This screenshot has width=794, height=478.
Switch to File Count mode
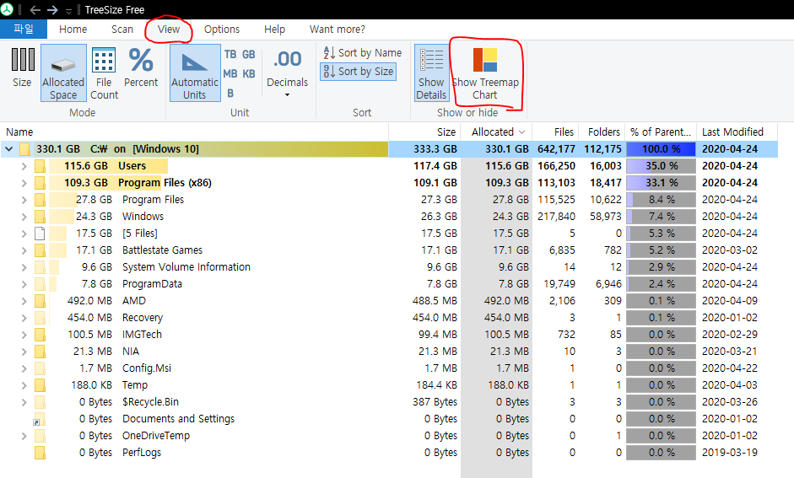[x=104, y=73]
